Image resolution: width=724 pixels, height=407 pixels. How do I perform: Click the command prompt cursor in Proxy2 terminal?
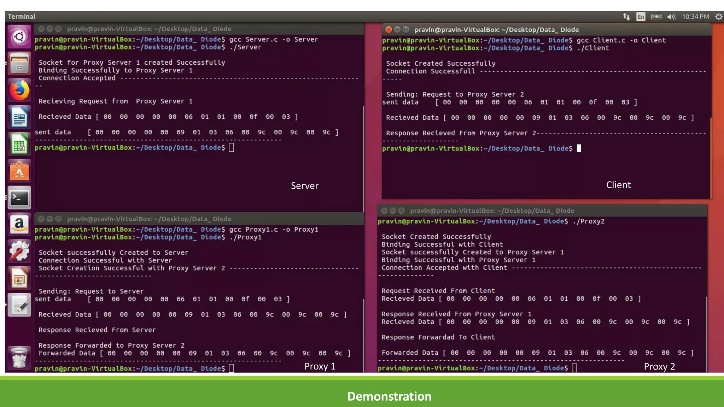click(x=574, y=368)
